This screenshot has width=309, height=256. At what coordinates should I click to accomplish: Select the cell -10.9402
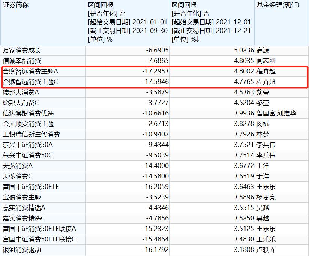[x=156, y=134]
